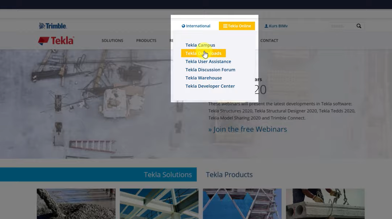
Task: Switch to the Tekla Solutions tab
Action: click(x=168, y=175)
